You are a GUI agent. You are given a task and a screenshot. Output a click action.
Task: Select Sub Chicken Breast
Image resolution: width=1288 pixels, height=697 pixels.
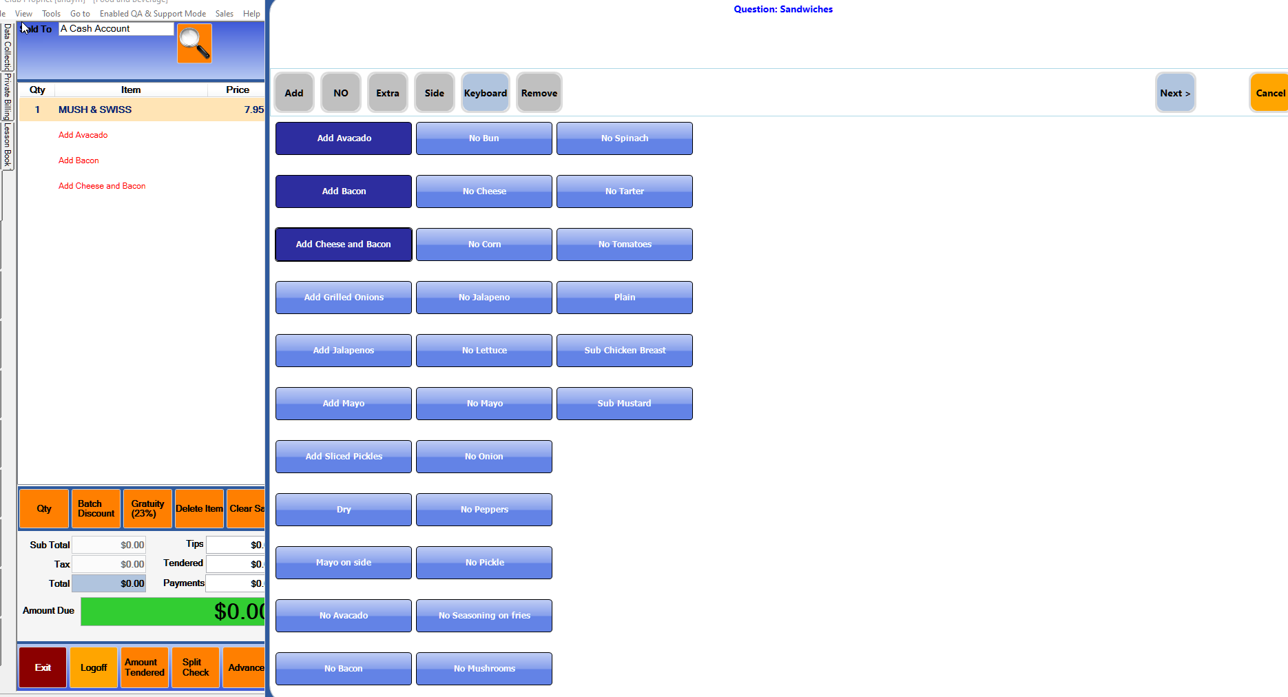pos(625,351)
